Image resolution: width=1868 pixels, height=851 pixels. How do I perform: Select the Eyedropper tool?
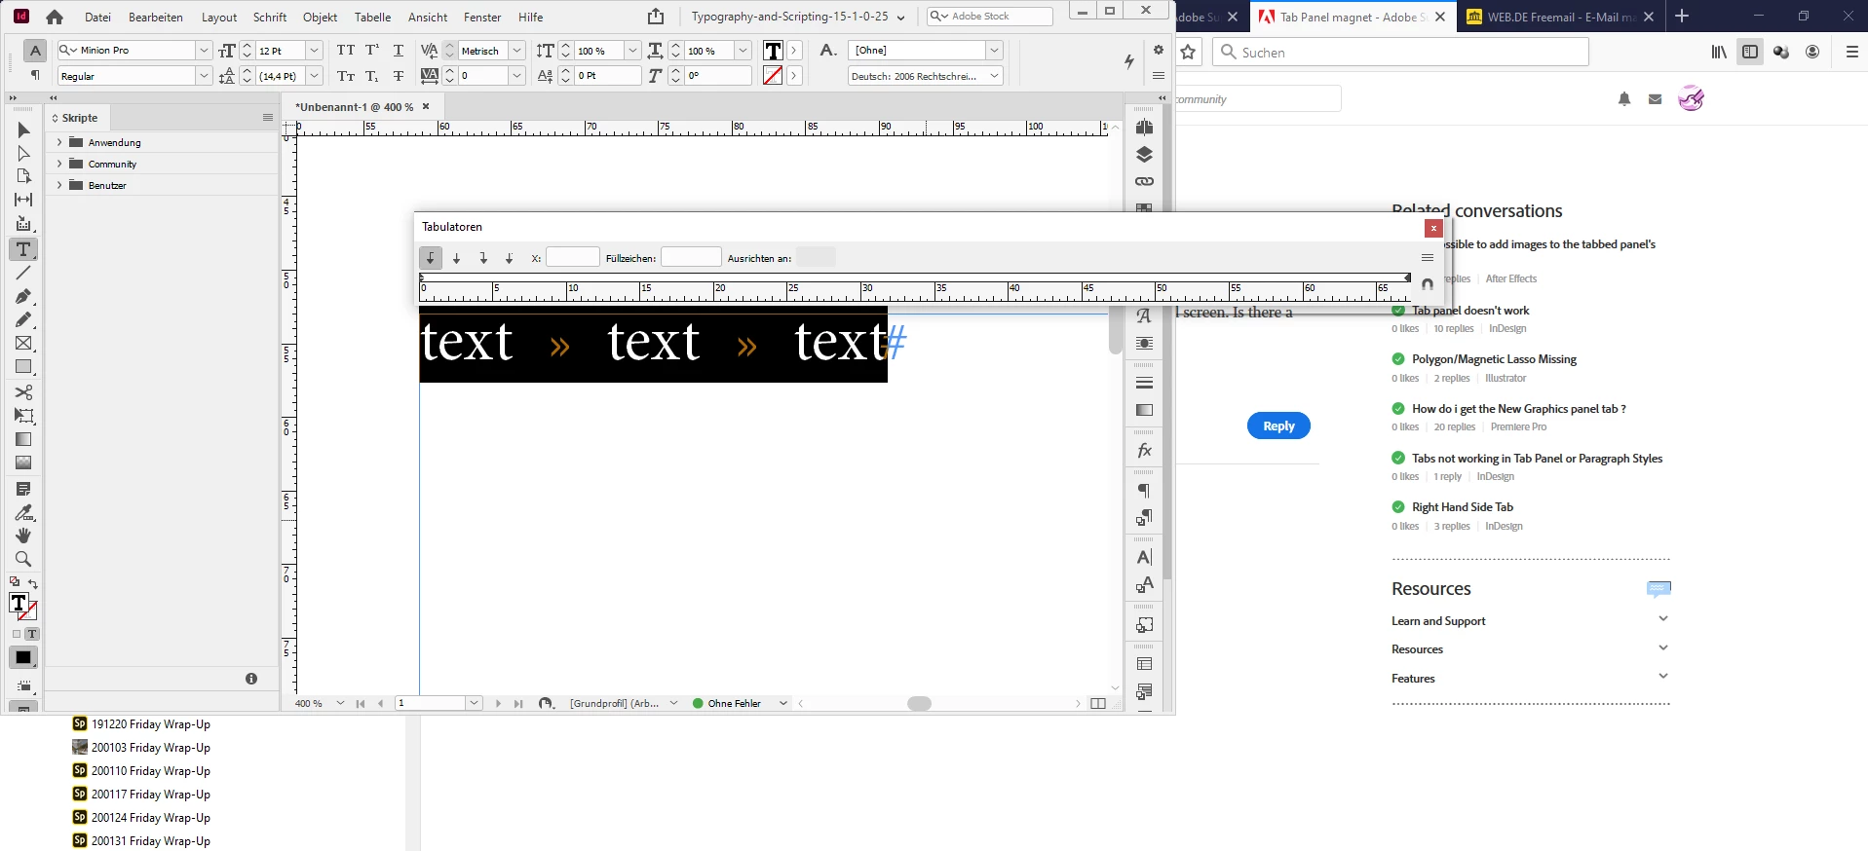coord(23,512)
